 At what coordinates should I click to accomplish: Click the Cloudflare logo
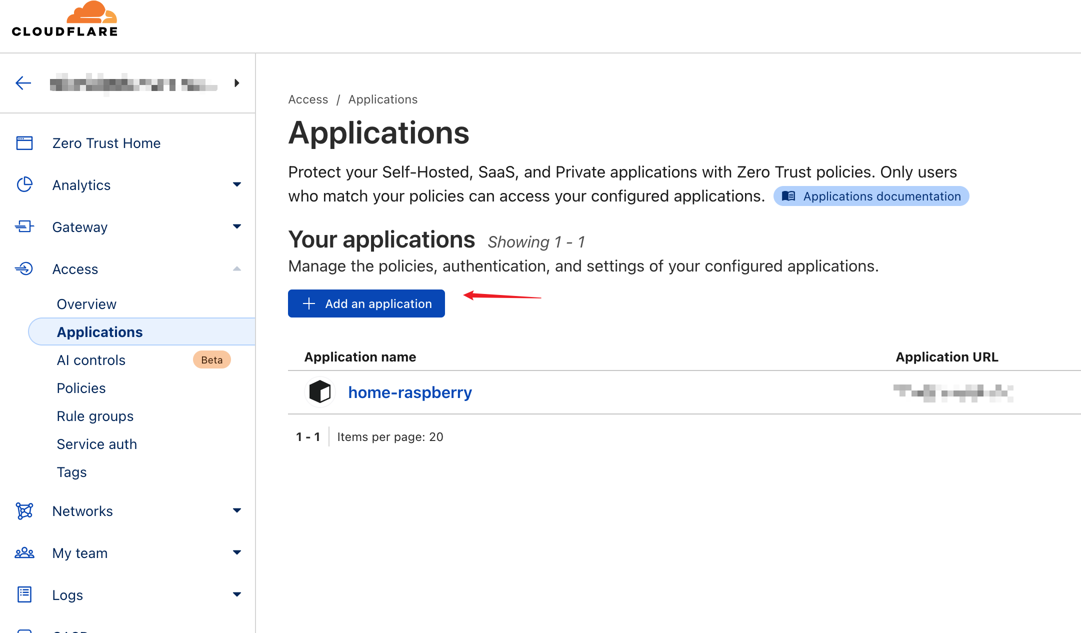65,19
